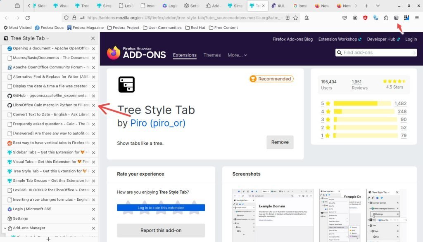
Task: Switch to the XUL browser tab
Action: point(279,6)
